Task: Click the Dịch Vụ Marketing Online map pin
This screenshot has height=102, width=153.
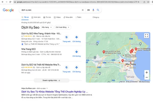Action: 136,49
